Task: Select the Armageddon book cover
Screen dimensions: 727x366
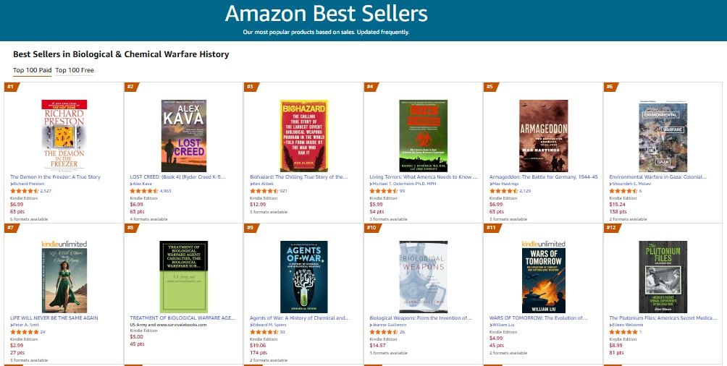Action: coord(543,135)
